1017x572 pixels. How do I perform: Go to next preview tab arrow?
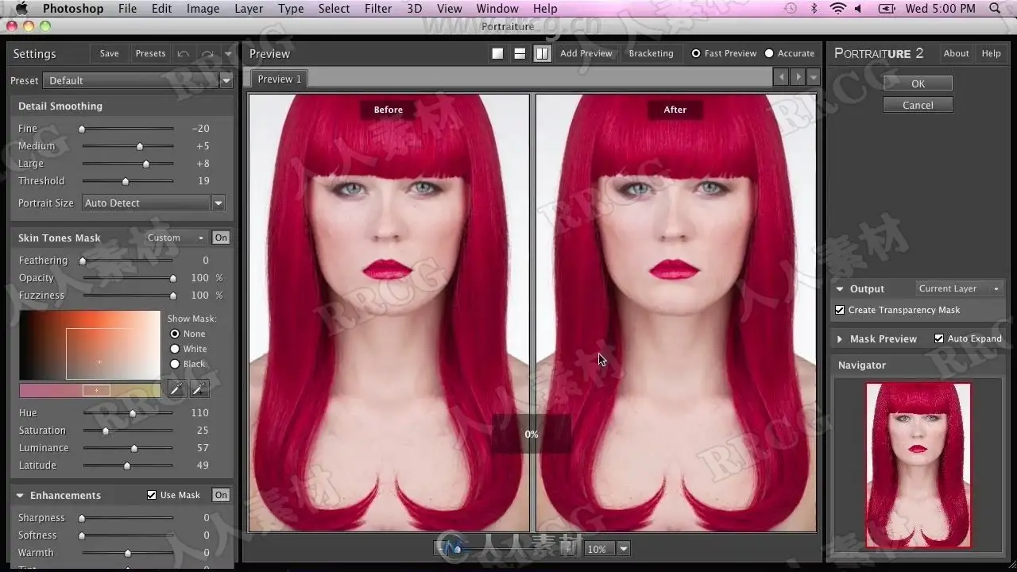798,77
